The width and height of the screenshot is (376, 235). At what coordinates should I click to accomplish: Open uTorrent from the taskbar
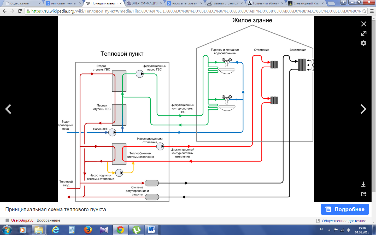(x=136, y=230)
